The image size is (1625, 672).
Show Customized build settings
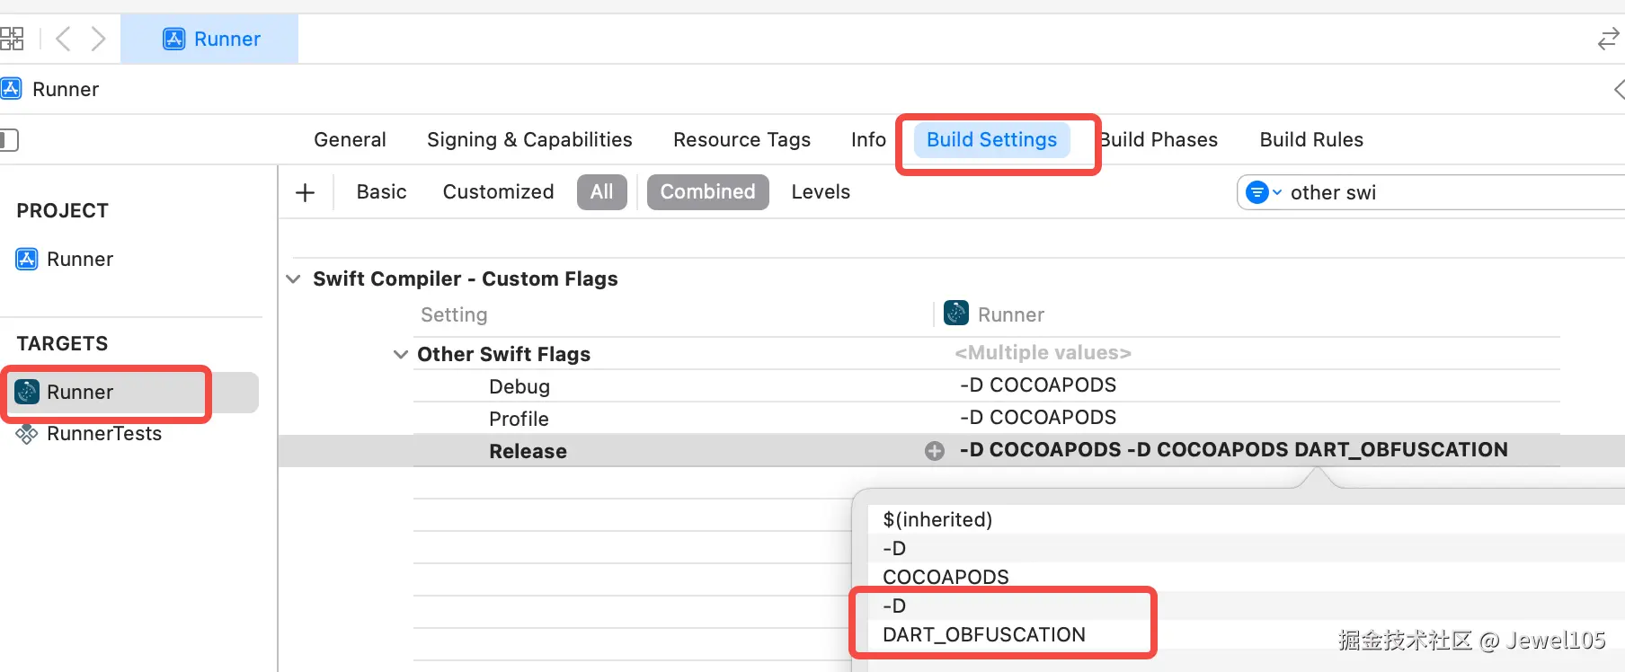498,192
